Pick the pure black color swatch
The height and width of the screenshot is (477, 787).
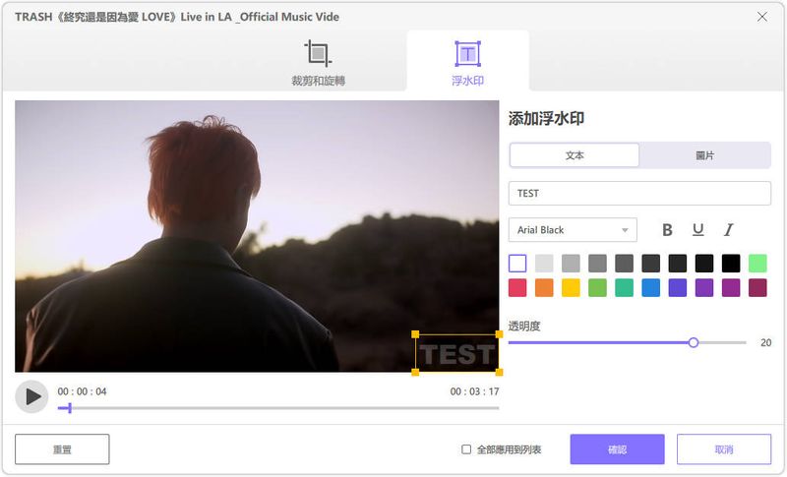click(731, 264)
